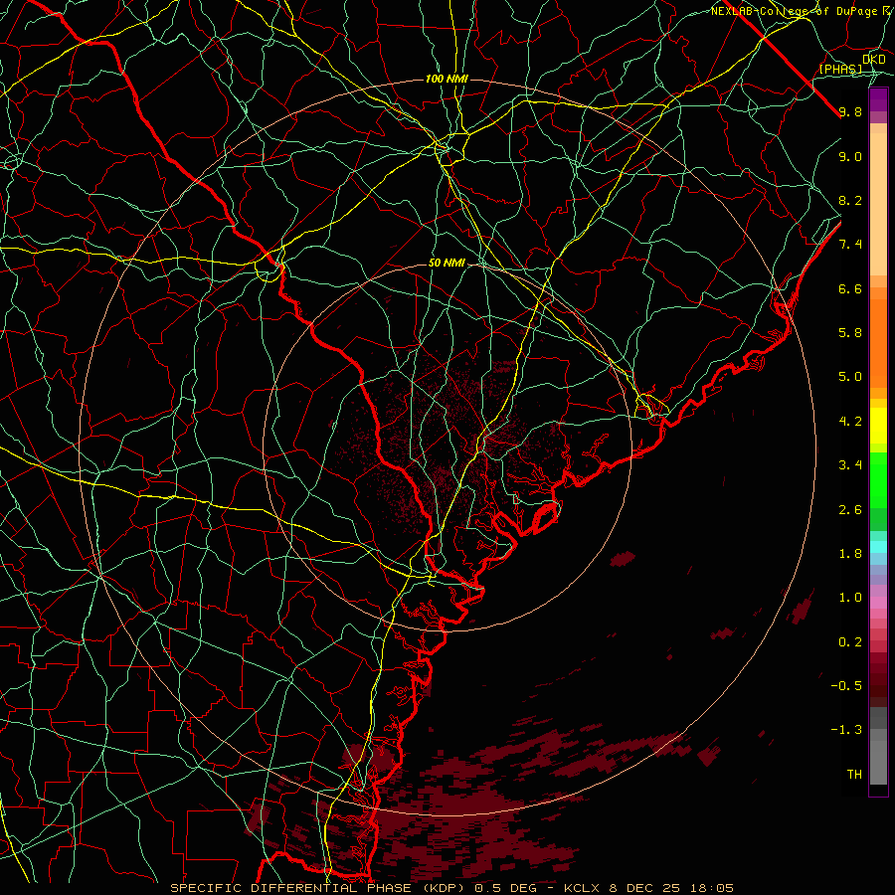Click the DKD label above the scale
Screen dimensions: 895x895
(874, 60)
